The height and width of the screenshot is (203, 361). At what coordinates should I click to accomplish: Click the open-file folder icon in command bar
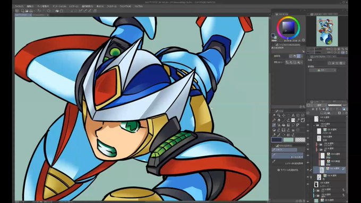click(27, 11)
